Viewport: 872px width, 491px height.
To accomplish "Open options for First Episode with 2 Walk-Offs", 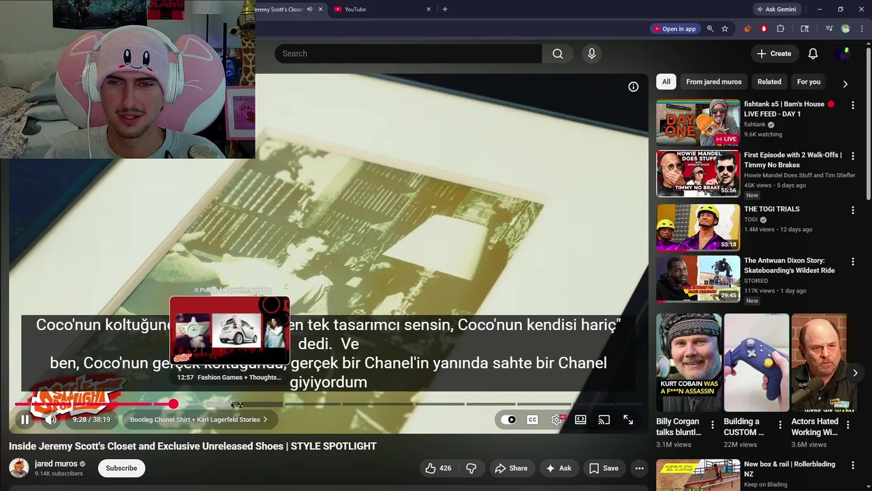I will (x=852, y=156).
